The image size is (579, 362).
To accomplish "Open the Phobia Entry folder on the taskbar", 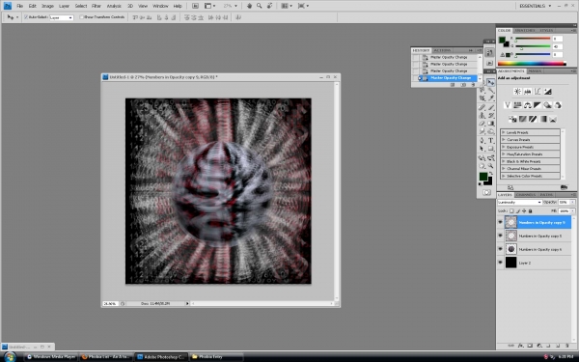I will 216,357.
